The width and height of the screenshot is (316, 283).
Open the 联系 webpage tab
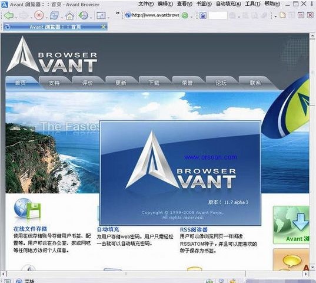pos(255,83)
